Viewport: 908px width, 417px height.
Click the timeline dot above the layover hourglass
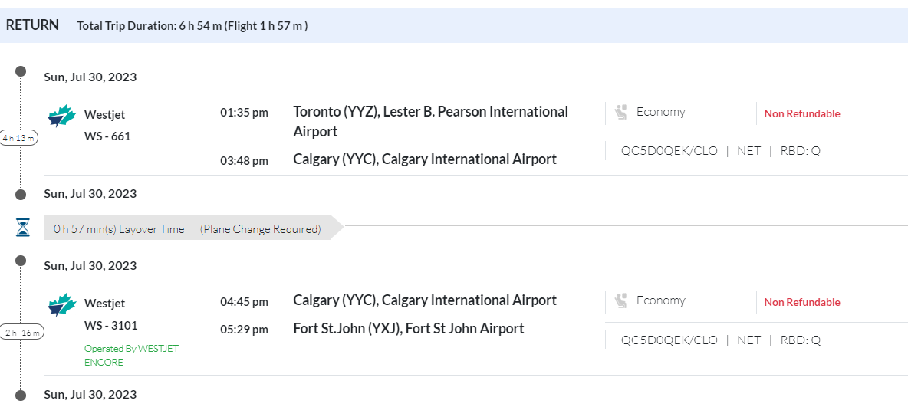[x=21, y=195]
